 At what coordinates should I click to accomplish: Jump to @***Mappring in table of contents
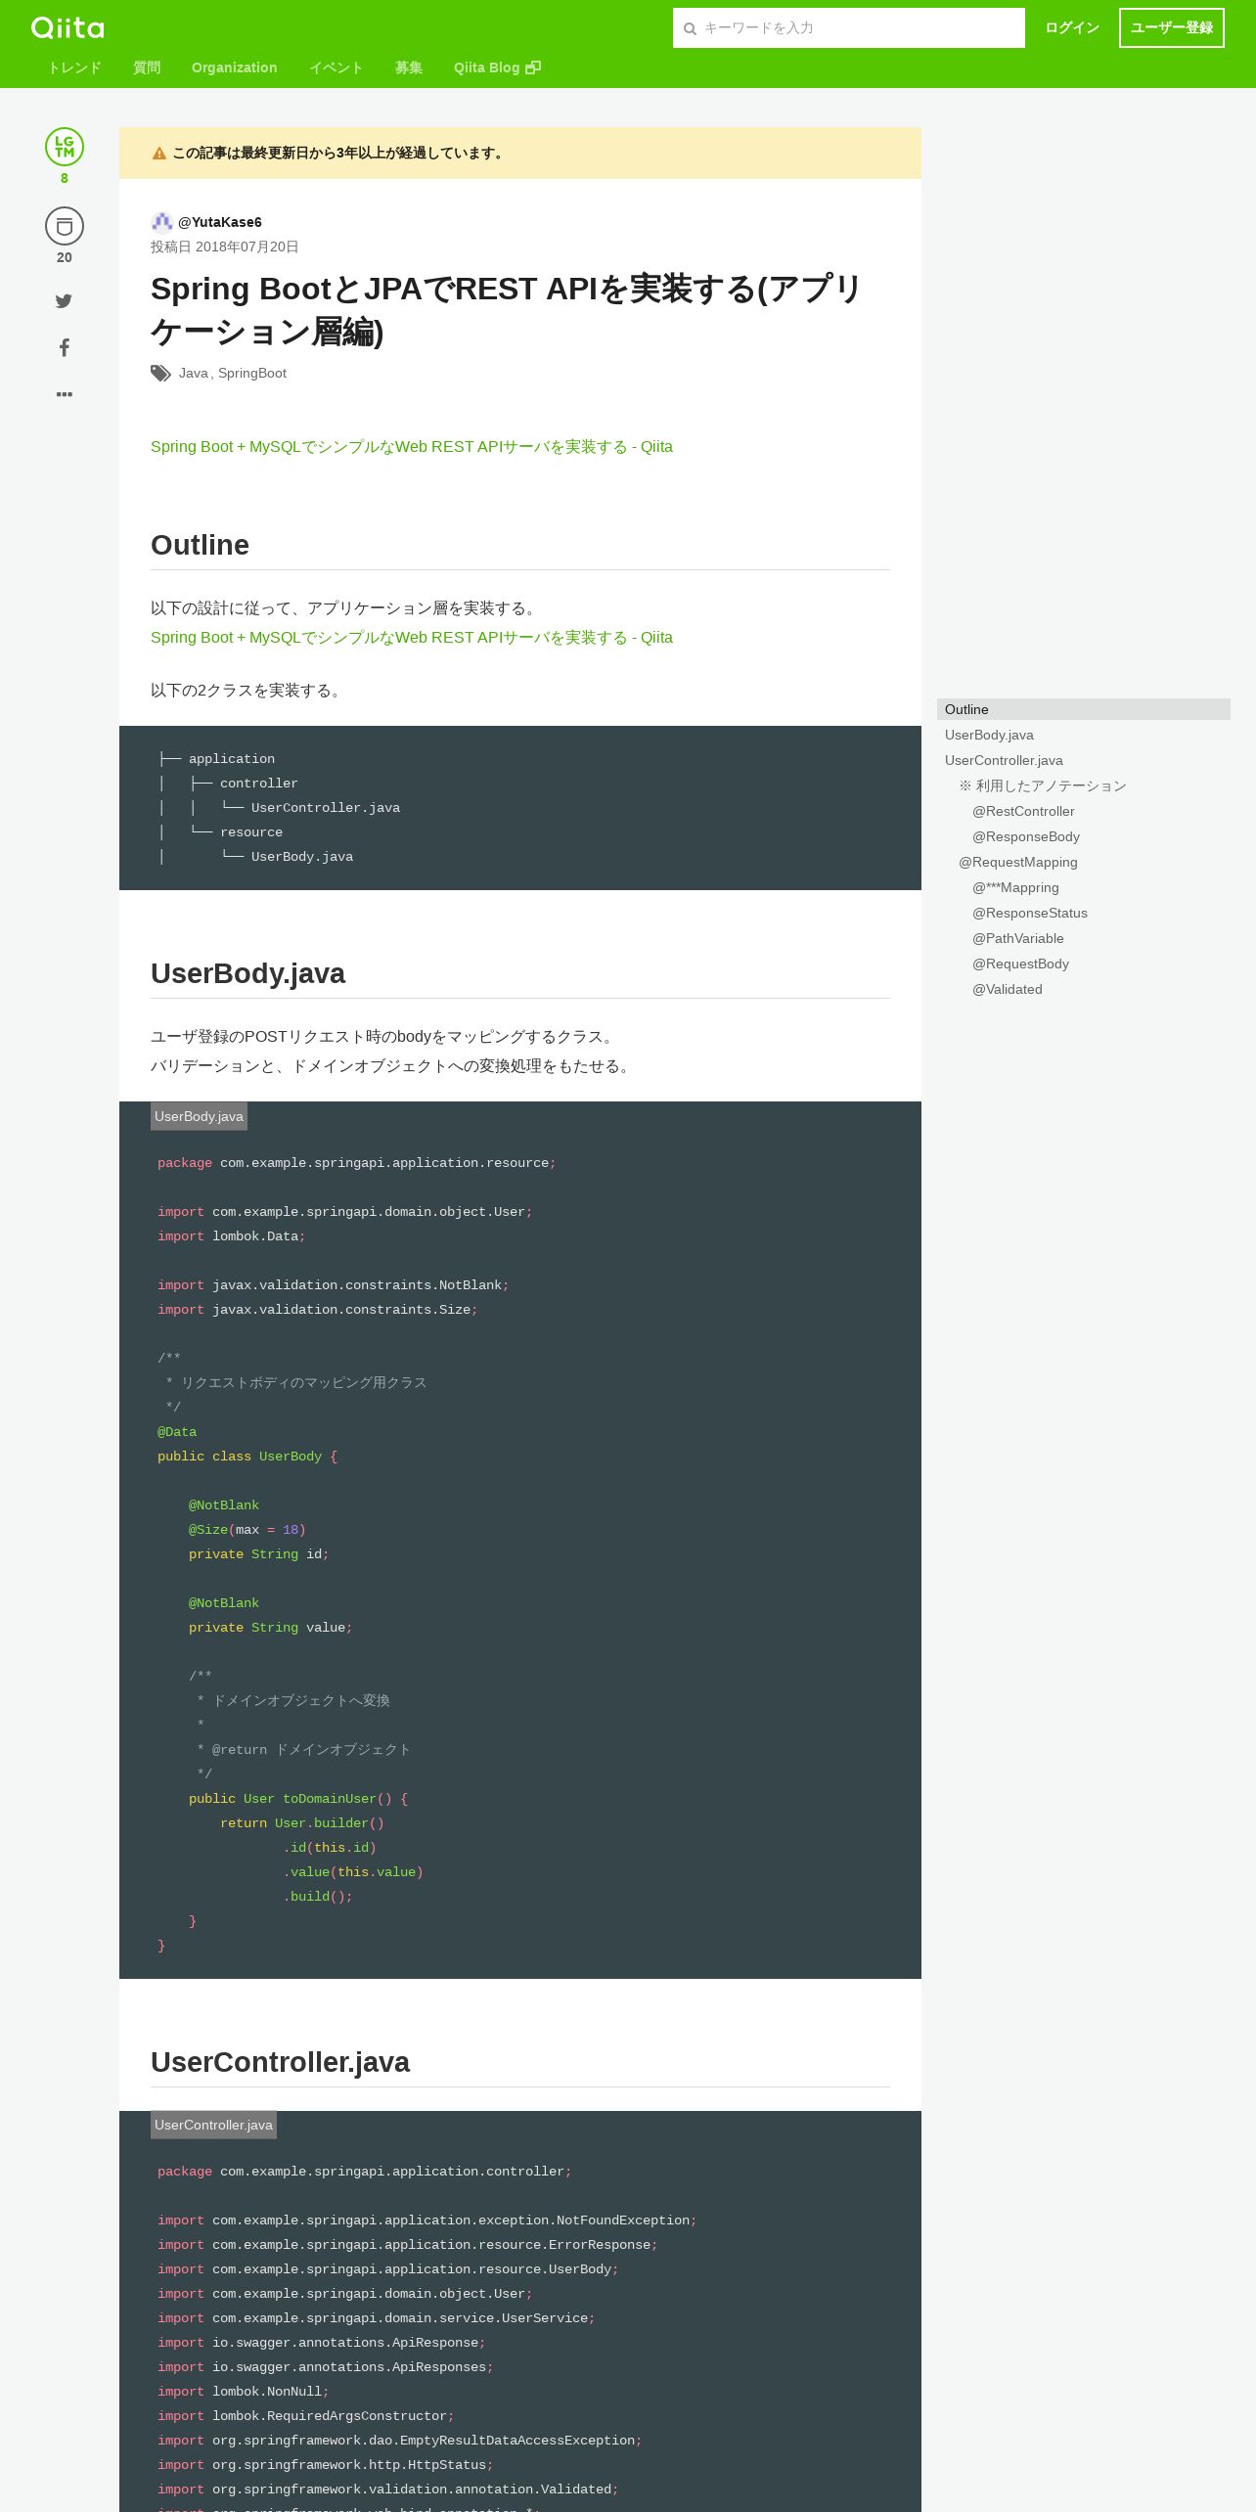point(1015,887)
